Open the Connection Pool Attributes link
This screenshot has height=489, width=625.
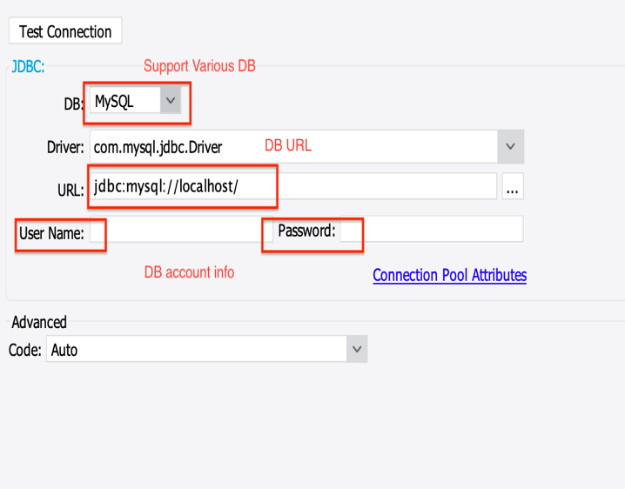pos(450,275)
